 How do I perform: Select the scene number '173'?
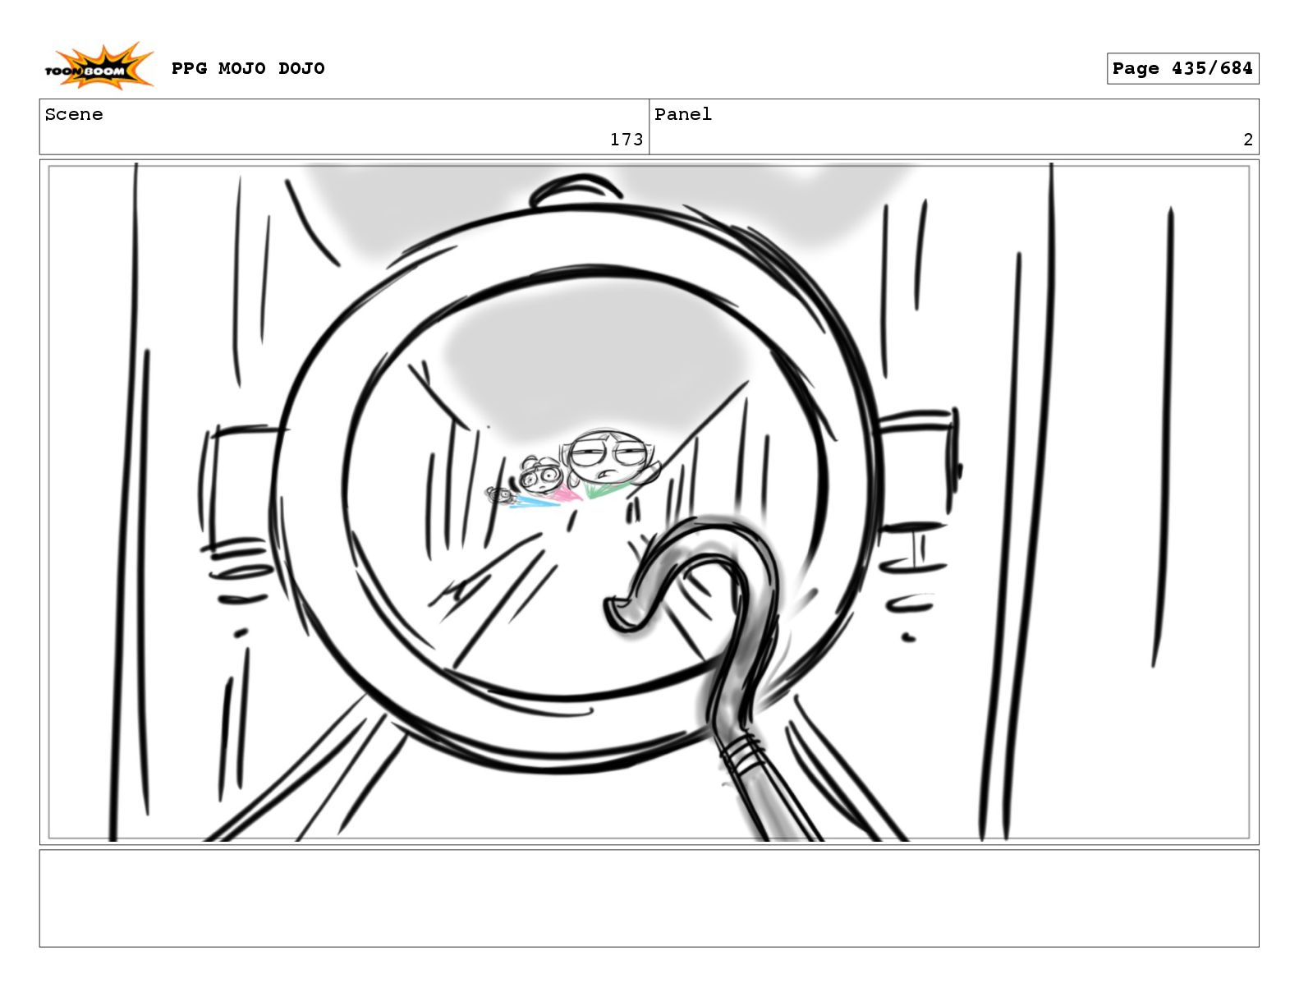(627, 140)
